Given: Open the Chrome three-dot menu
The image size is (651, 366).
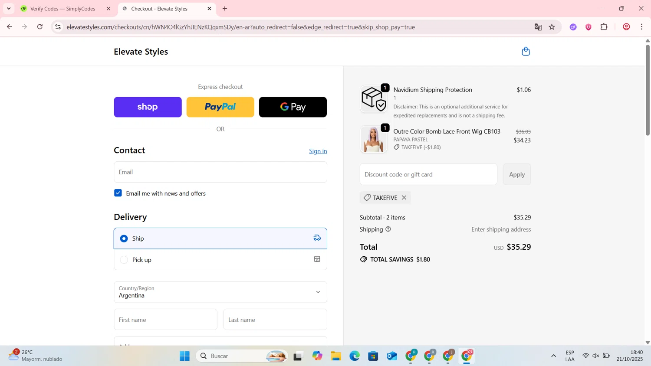Looking at the screenshot, I should (642, 27).
